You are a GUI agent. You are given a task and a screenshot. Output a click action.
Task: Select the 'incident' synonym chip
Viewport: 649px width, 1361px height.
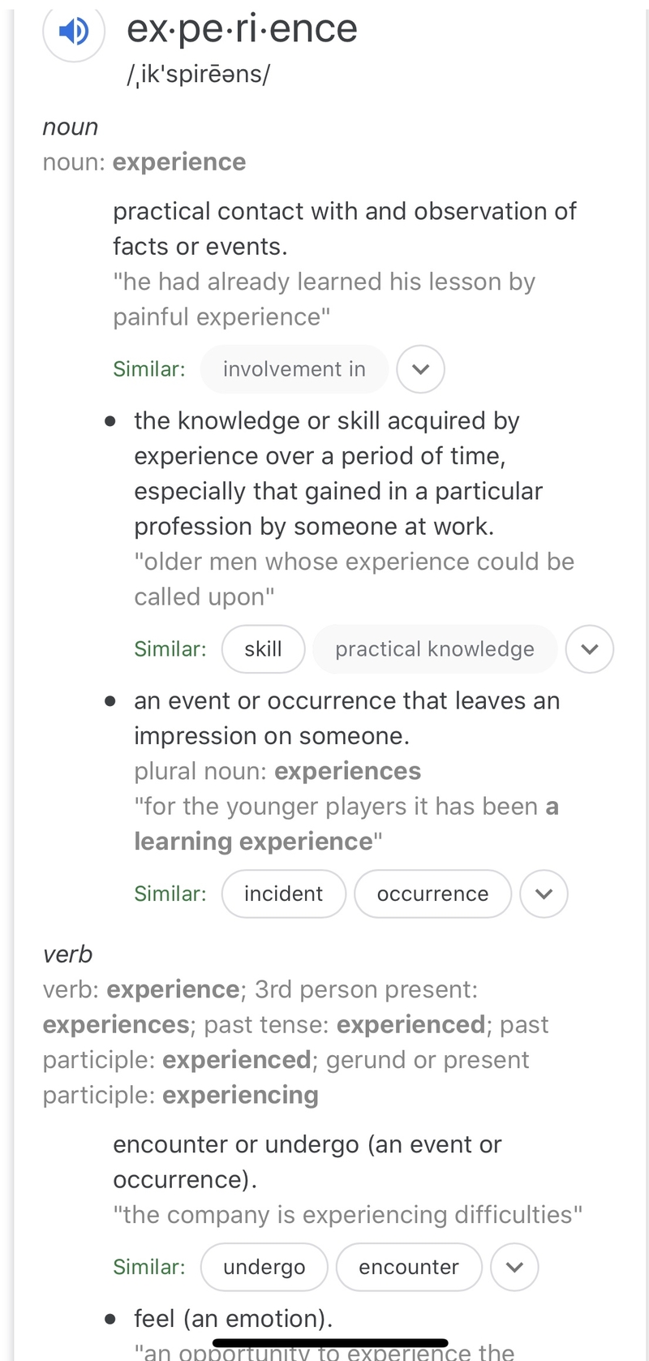tap(283, 894)
